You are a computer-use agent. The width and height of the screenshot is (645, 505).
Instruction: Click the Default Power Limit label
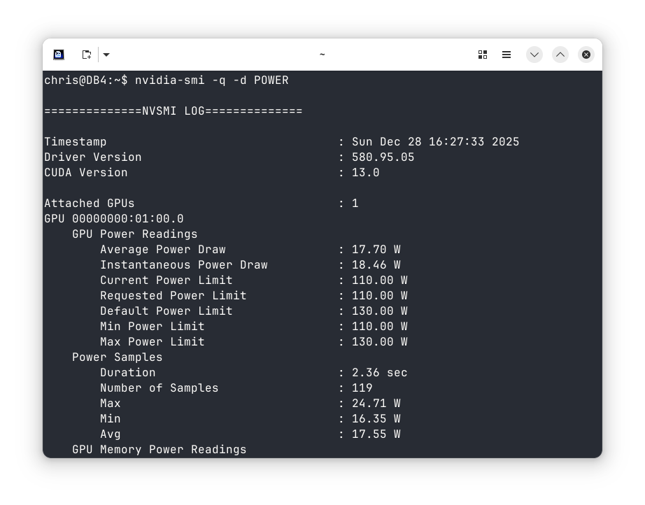pyautogui.click(x=166, y=311)
